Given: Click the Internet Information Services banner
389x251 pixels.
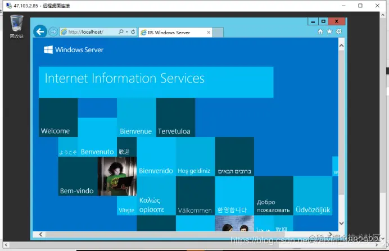Looking at the screenshot, I should point(156,82).
